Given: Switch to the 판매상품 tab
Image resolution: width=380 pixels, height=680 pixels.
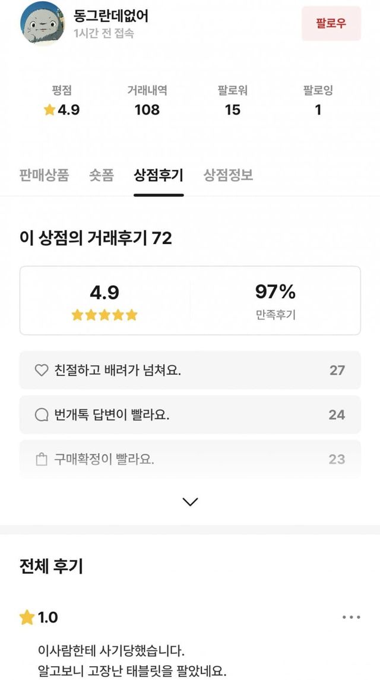Looking at the screenshot, I should point(44,175).
